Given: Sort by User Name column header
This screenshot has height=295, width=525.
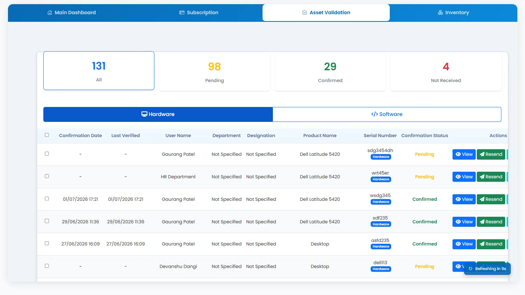Looking at the screenshot, I should 178,136.
